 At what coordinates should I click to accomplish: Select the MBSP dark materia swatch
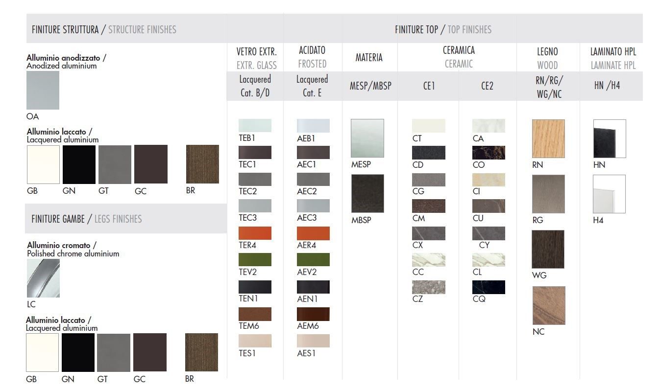click(367, 194)
